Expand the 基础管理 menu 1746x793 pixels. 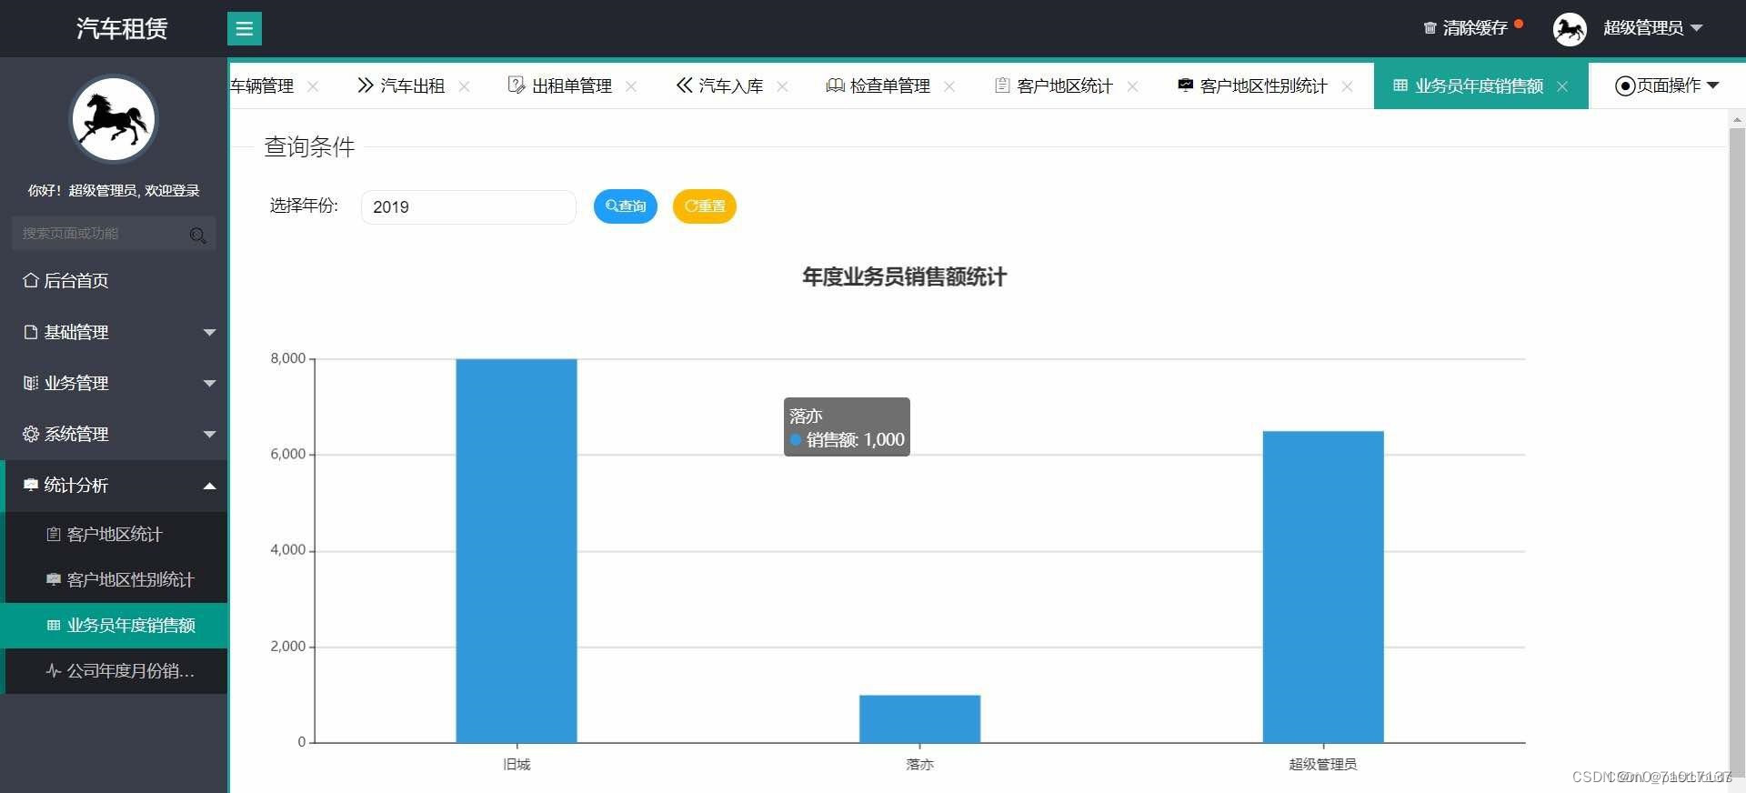[x=114, y=332]
